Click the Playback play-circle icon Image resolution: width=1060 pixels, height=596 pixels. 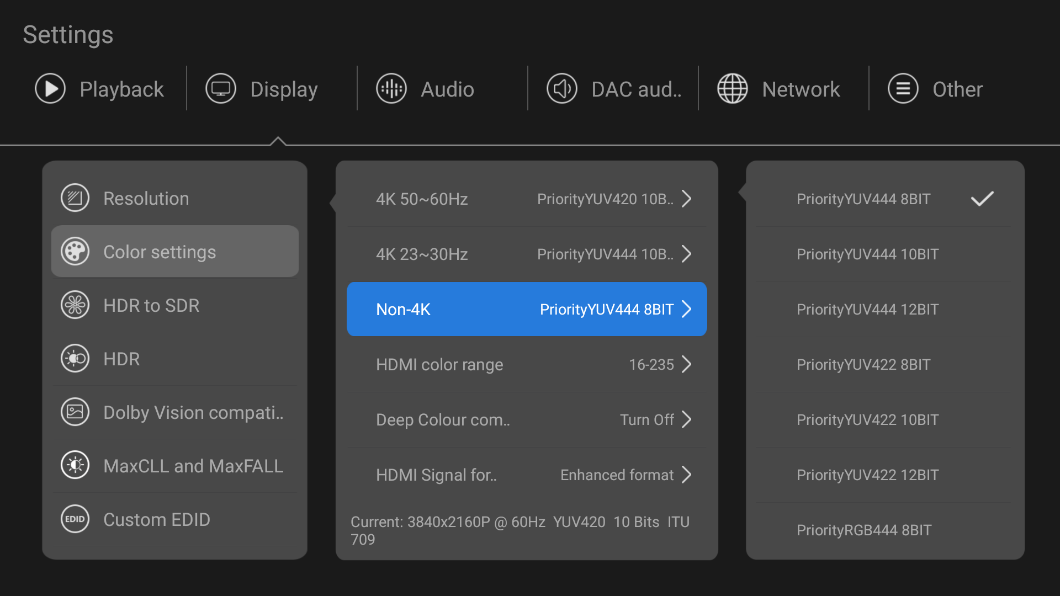click(50, 89)
